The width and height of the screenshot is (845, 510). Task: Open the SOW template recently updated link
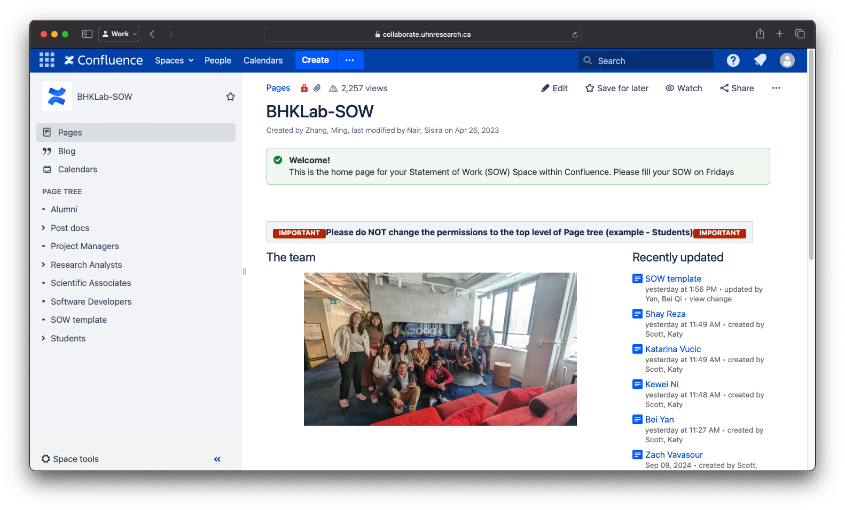[x=673, y=278]
